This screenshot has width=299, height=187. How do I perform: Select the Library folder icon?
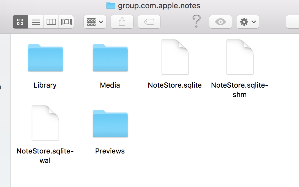tap(45, 58)
